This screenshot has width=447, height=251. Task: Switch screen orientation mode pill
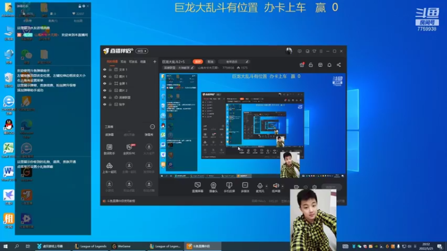[142, 51]
